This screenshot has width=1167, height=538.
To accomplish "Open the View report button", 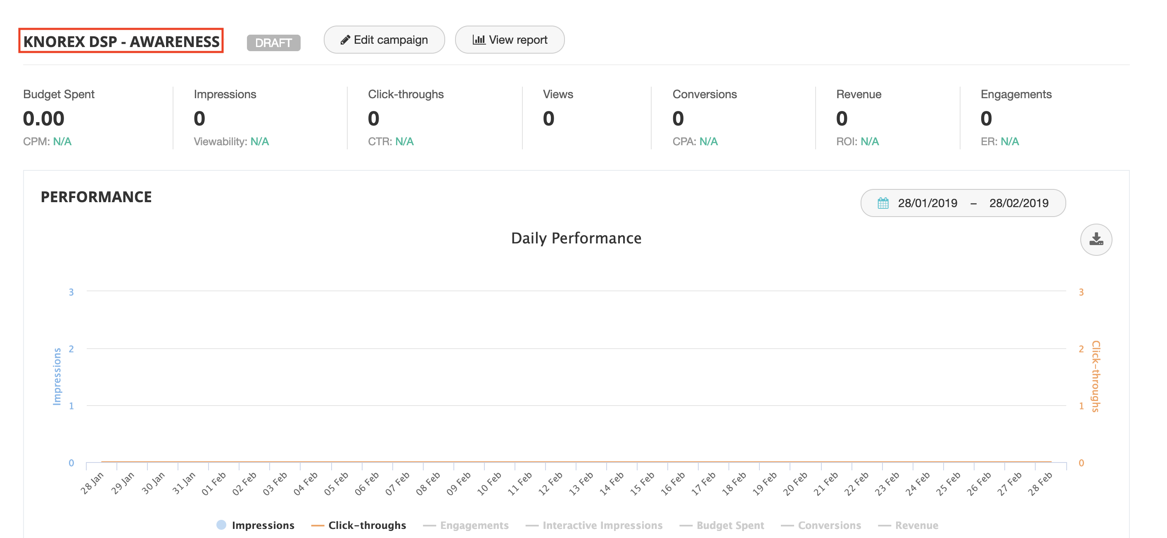I will [x=509, y=40].
